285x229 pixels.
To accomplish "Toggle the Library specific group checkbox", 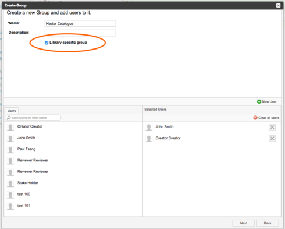I will [47, 43].
